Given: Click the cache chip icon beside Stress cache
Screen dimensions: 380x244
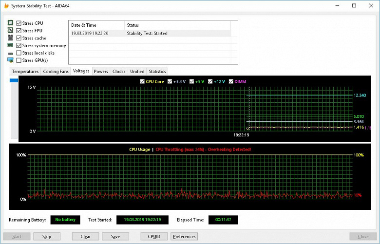Looking at the screenshot, I should pyautogui.click(x=10, y=38).
